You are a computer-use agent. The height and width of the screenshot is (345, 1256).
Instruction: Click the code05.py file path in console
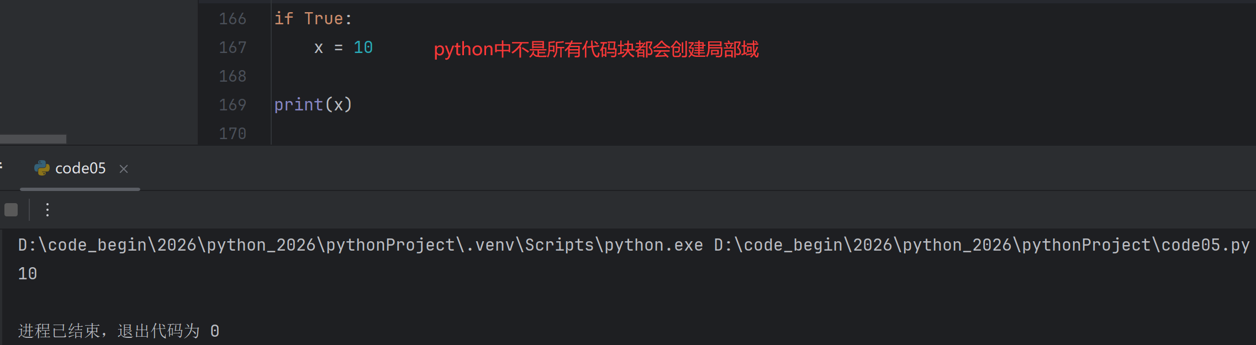click(981, 245)
